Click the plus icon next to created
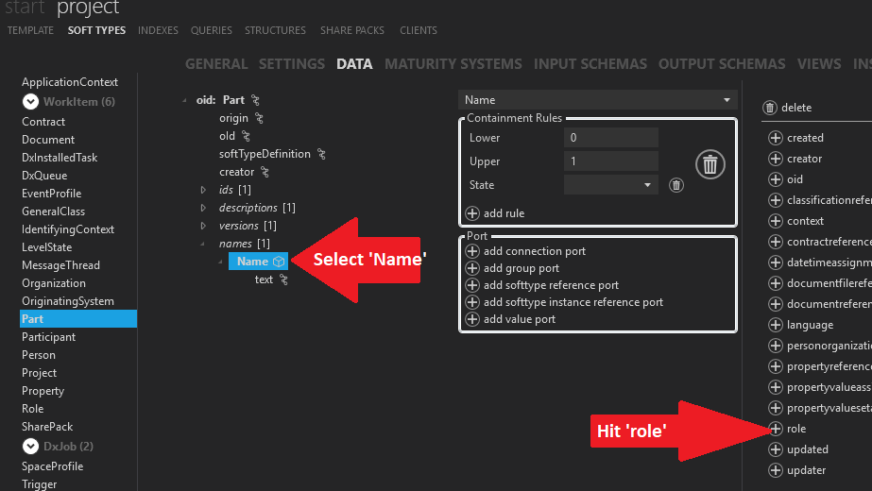Viewport: 872px width, 491px height. 776,138
